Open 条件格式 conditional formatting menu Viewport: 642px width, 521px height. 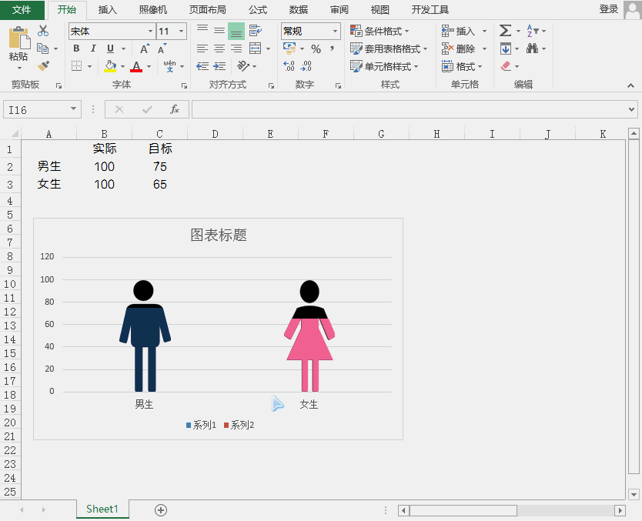[x=380, y=31]
